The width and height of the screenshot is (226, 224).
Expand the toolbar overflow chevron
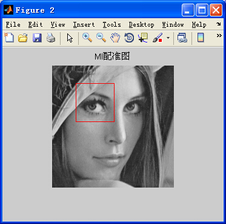(219, 36)
